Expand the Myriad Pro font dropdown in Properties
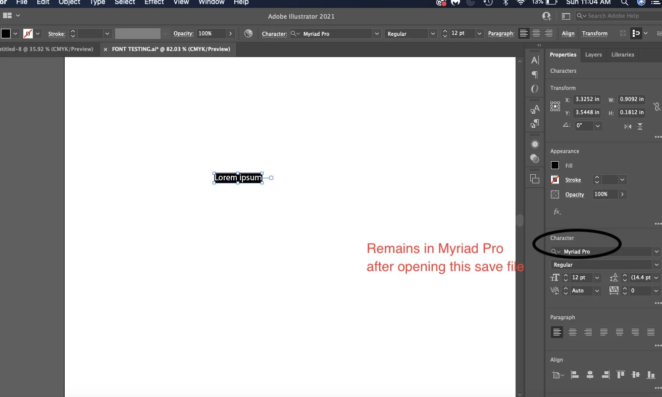Viewport: 662px width, 397px height. (x=656, y=252)
